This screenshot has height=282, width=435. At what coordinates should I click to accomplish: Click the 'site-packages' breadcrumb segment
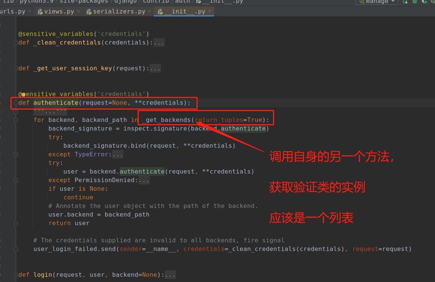tap(84, 1)
